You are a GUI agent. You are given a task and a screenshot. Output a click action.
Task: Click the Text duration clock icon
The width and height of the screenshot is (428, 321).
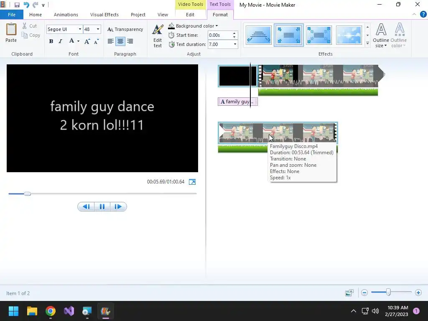171,44
